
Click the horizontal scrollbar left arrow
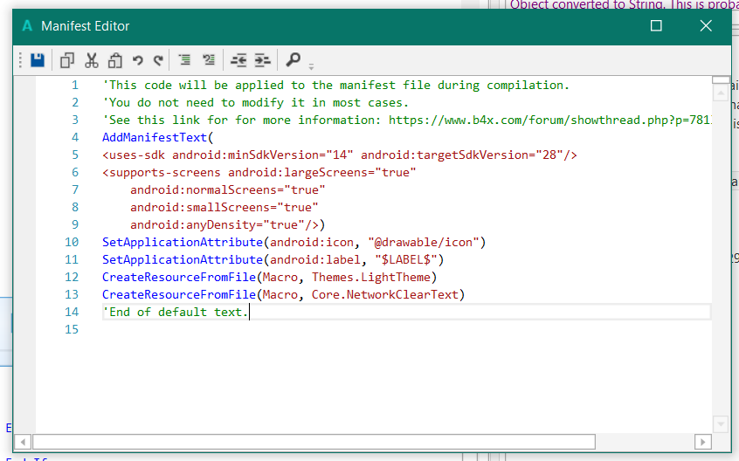click(x=23, y=442)
